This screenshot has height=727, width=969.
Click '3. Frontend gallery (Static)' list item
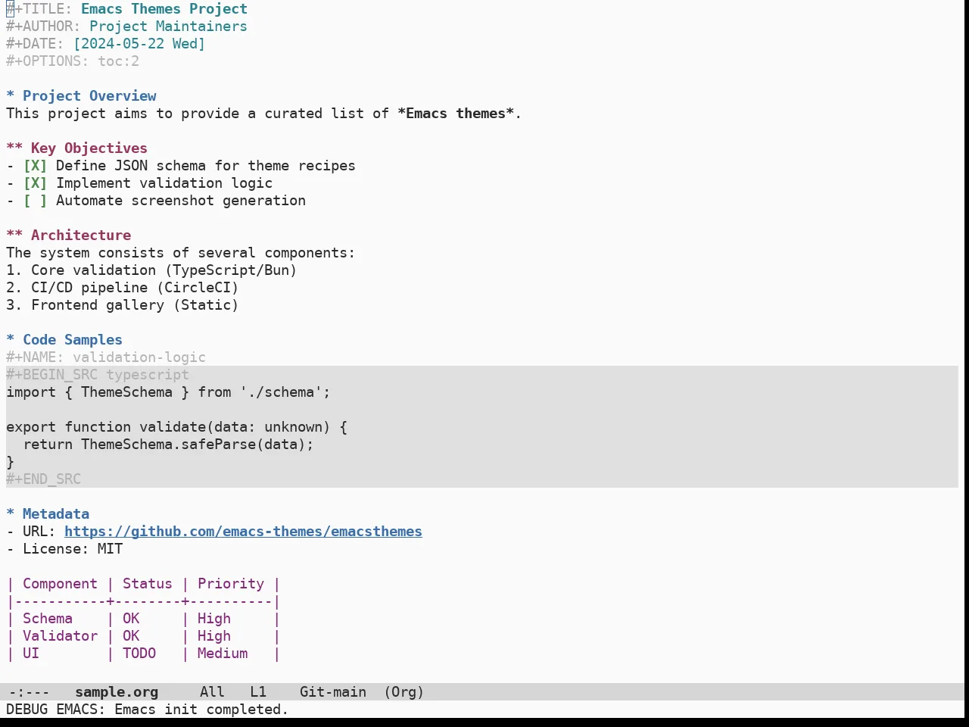(123, 305)
